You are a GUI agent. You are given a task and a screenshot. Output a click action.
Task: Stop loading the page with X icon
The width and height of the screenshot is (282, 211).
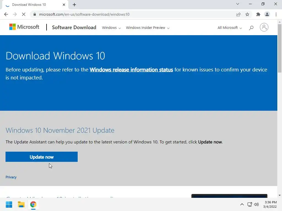click(x=24, y=14)
